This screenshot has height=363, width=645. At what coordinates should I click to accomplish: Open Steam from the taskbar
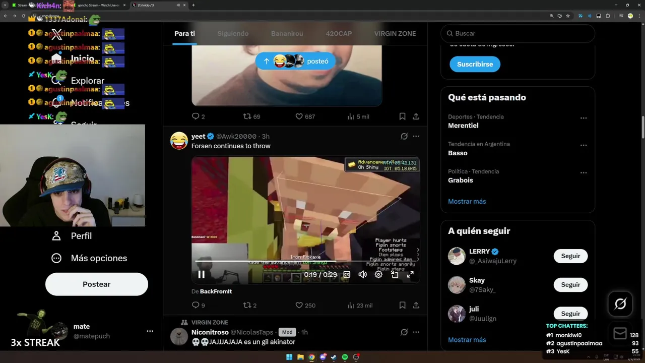click(334, 357)
